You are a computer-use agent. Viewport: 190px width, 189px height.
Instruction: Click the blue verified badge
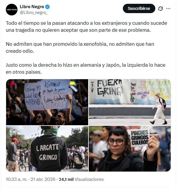tap(47, 7)
